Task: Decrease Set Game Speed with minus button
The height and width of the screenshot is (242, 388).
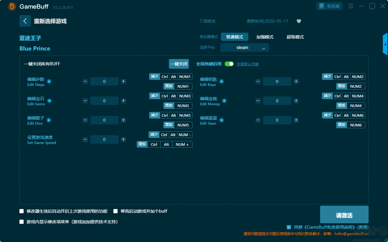Action: (85, 139)
